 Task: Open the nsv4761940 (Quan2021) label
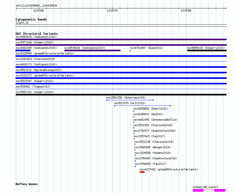(146, 48)
